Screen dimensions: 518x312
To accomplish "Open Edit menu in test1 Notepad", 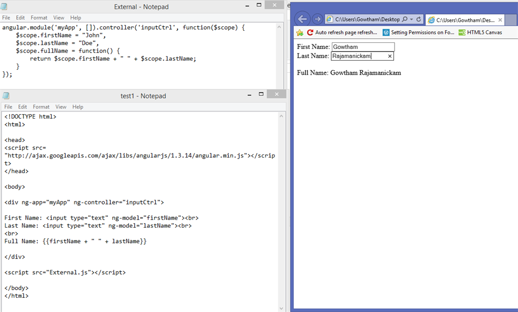I will [x=22, y=107].
